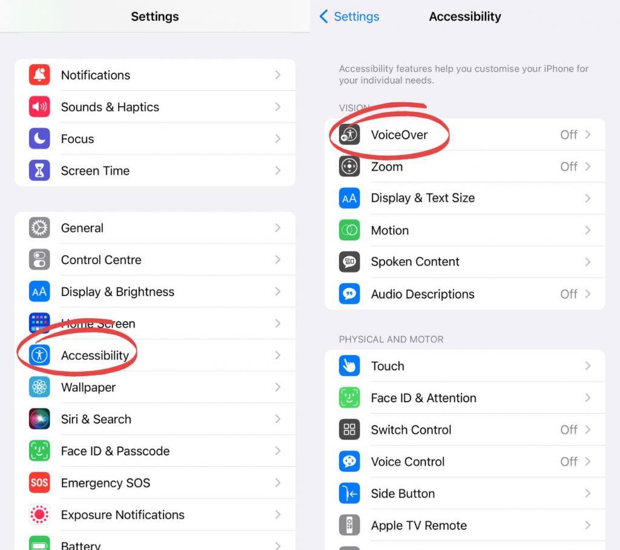Tap the Exposure Notifications icon
The height and width of the screenshot is (550, 620).
(x=39, y=514)
